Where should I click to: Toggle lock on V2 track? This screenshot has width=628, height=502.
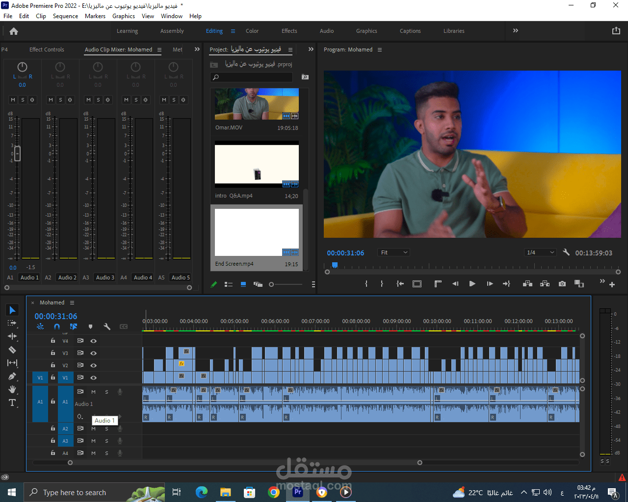(x=53, y=365)
